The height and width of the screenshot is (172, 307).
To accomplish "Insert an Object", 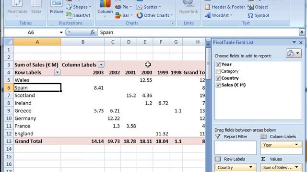I will click(258, 7).
